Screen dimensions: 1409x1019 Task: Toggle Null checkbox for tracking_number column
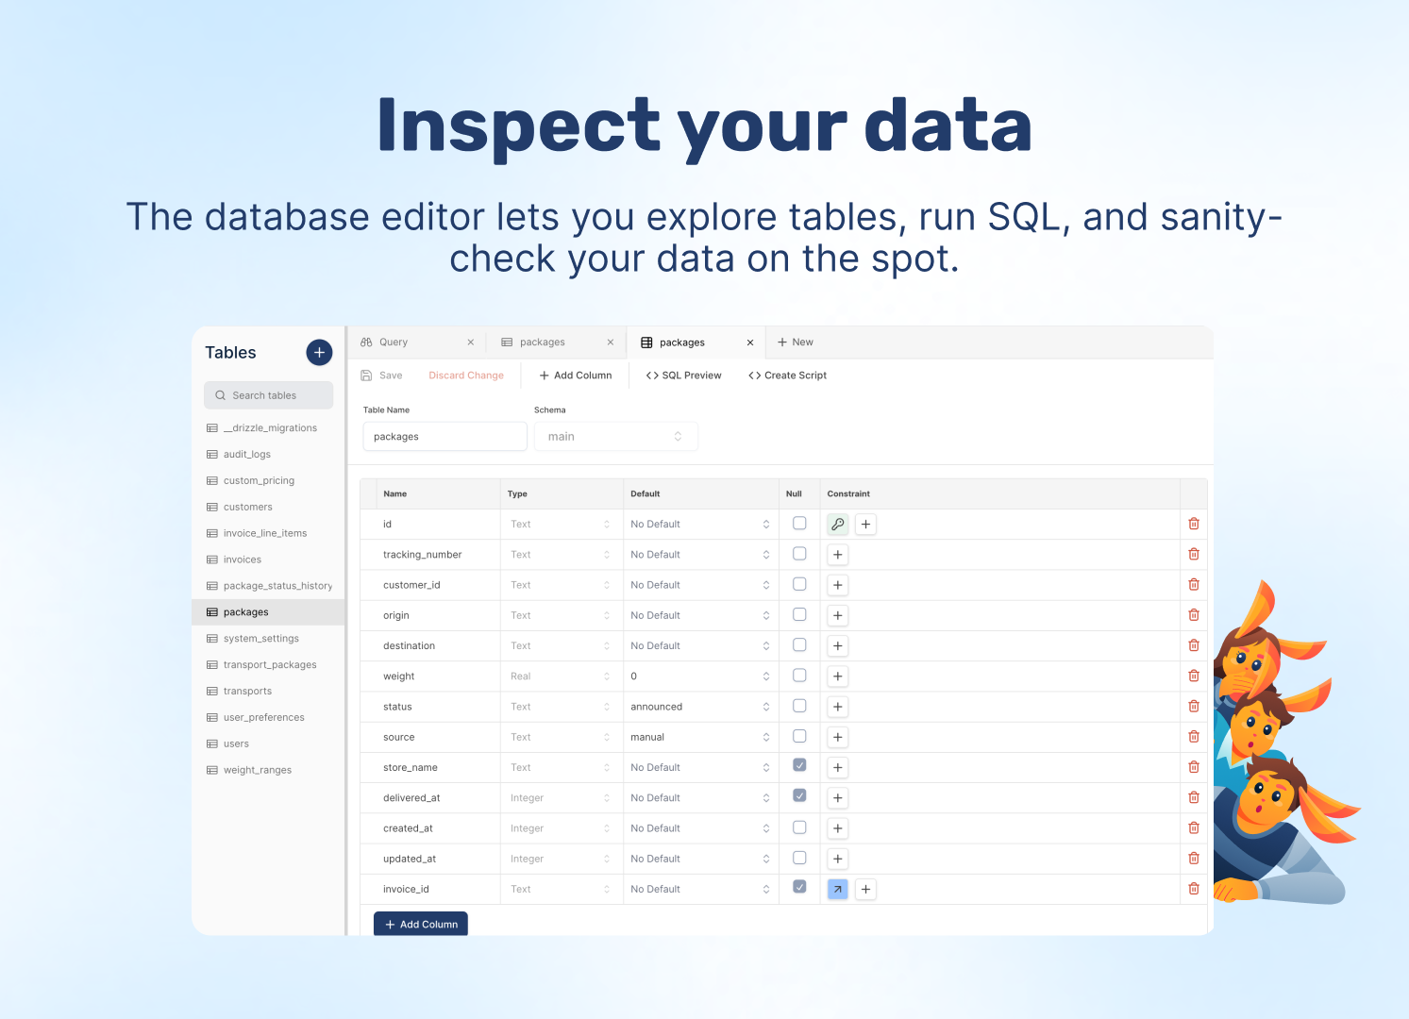(799, 554)
